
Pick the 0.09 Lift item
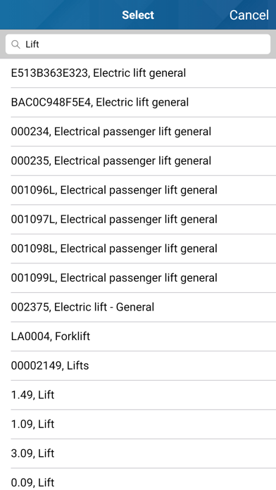(138, 479)
